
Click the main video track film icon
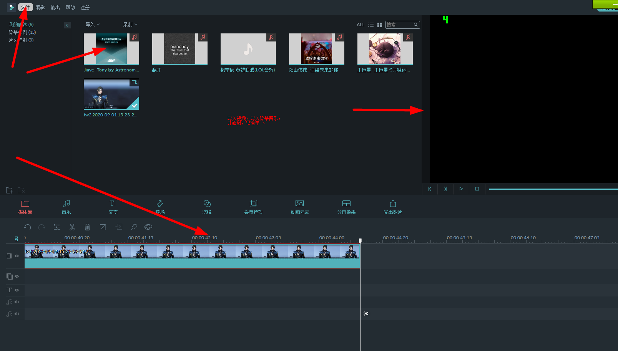9,256
